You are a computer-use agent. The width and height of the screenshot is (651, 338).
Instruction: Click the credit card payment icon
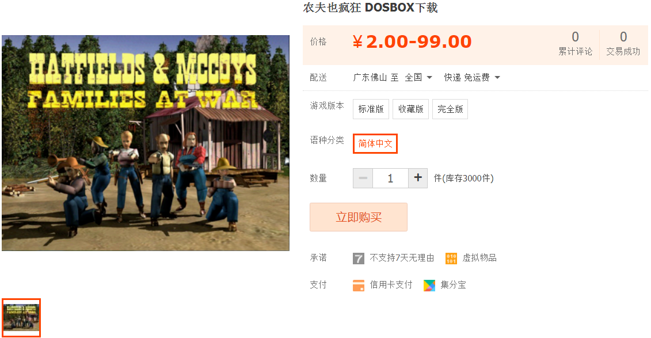click(x=358, y=285)
